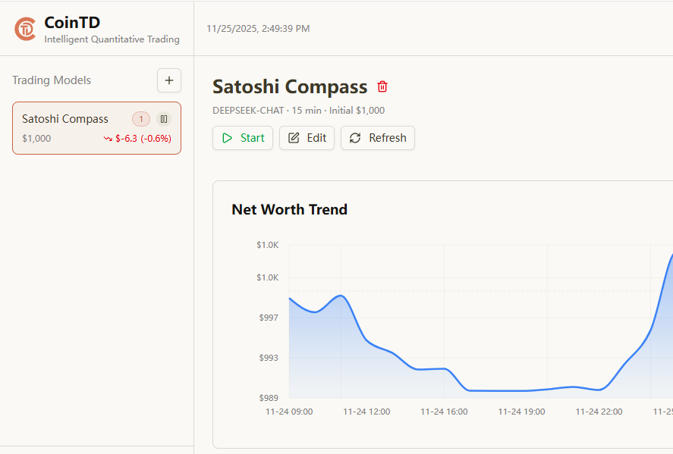673x454 pixels.
Task: Click the 11-24 09:00 axis label
Action: (x=289, y=412)
